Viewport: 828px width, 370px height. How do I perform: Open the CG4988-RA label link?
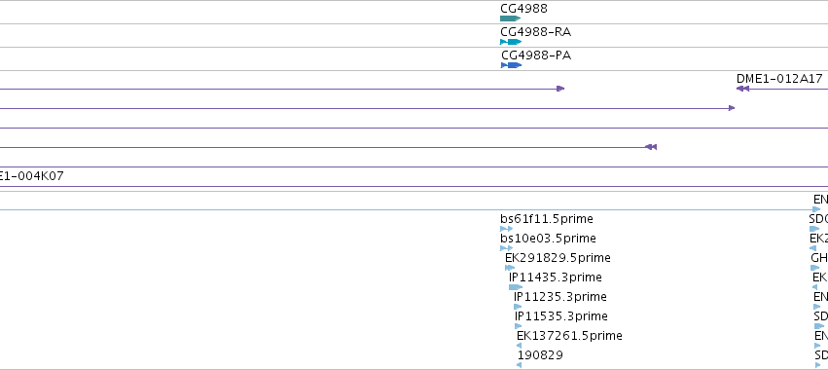point(535,32)
